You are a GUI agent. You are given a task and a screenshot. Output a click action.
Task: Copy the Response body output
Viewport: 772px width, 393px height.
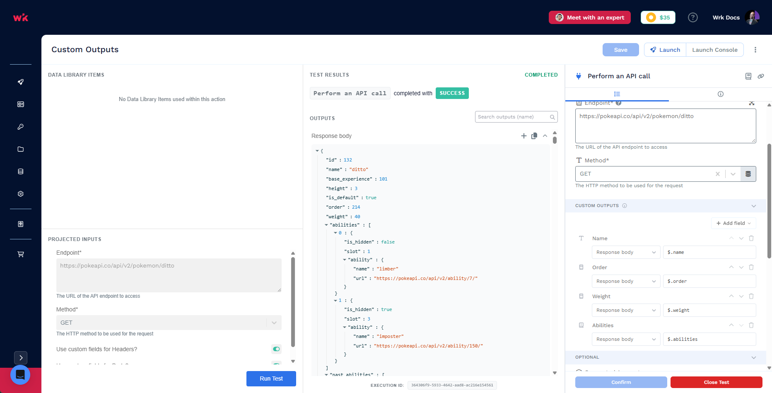point(534,136)
